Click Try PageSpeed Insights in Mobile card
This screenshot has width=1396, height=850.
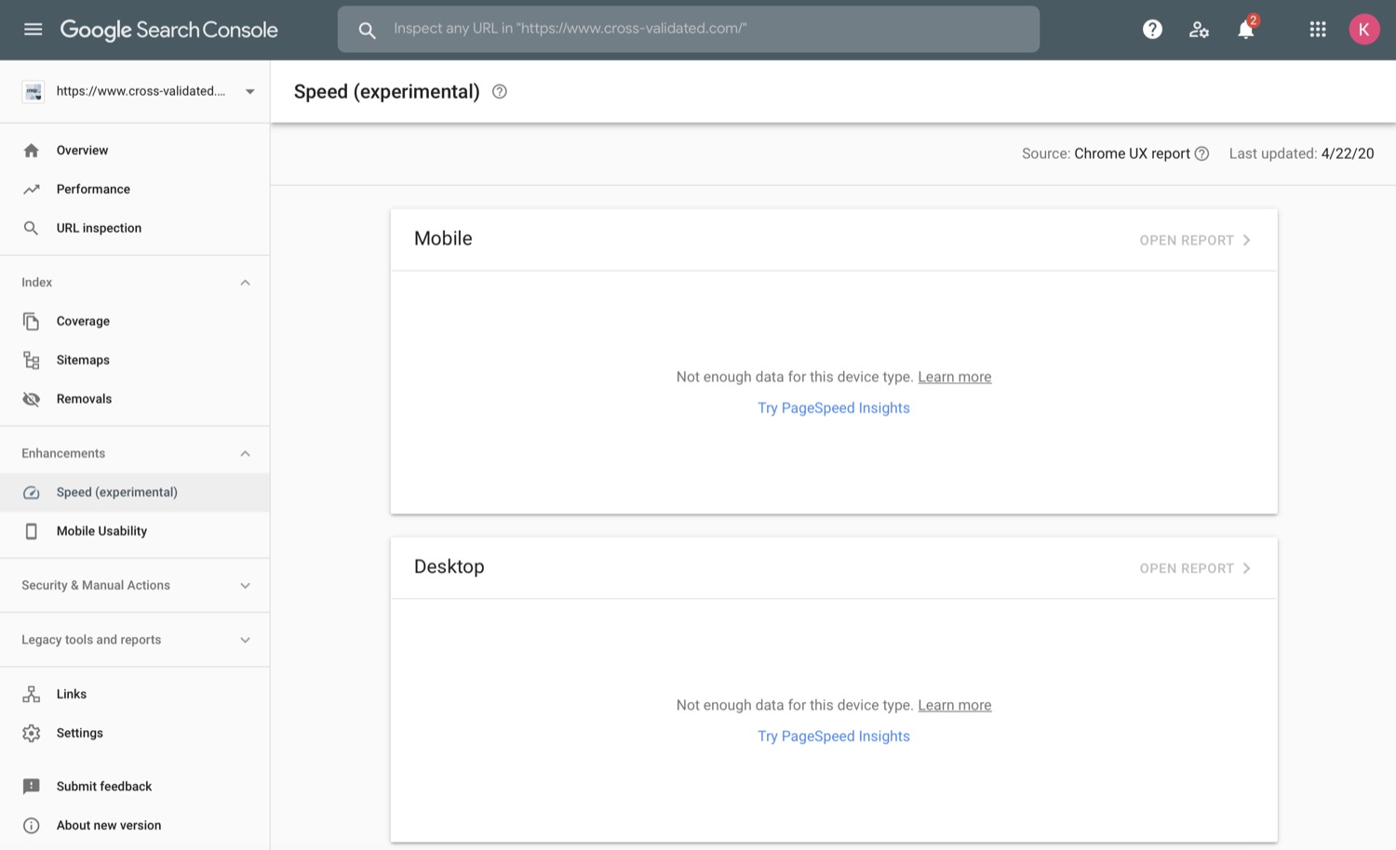[x=834, y=407]
